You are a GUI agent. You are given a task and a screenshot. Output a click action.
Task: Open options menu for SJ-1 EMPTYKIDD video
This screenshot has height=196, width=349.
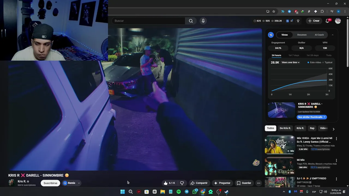click(x=336, y=179)
